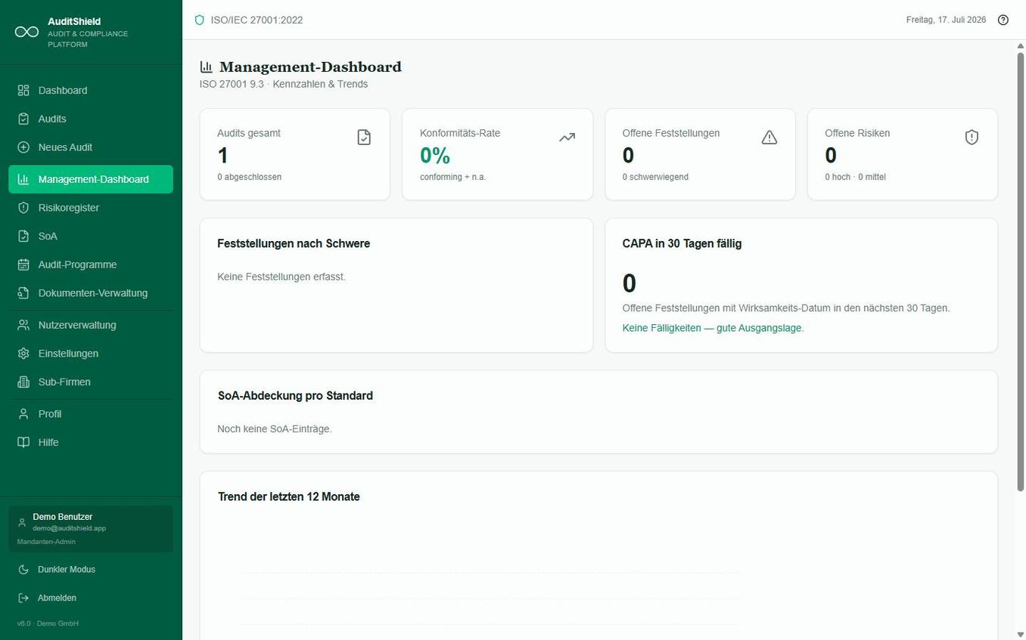Click 'Keine Feststellungen erfasst.' text
The width and height of the screenshot is (1026, 640).
point(281,277)
